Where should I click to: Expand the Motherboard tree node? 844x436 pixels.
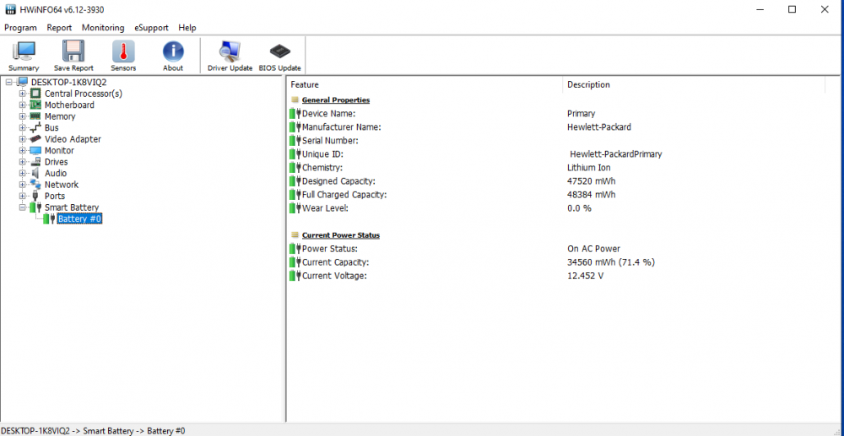[x=23, y=105]
